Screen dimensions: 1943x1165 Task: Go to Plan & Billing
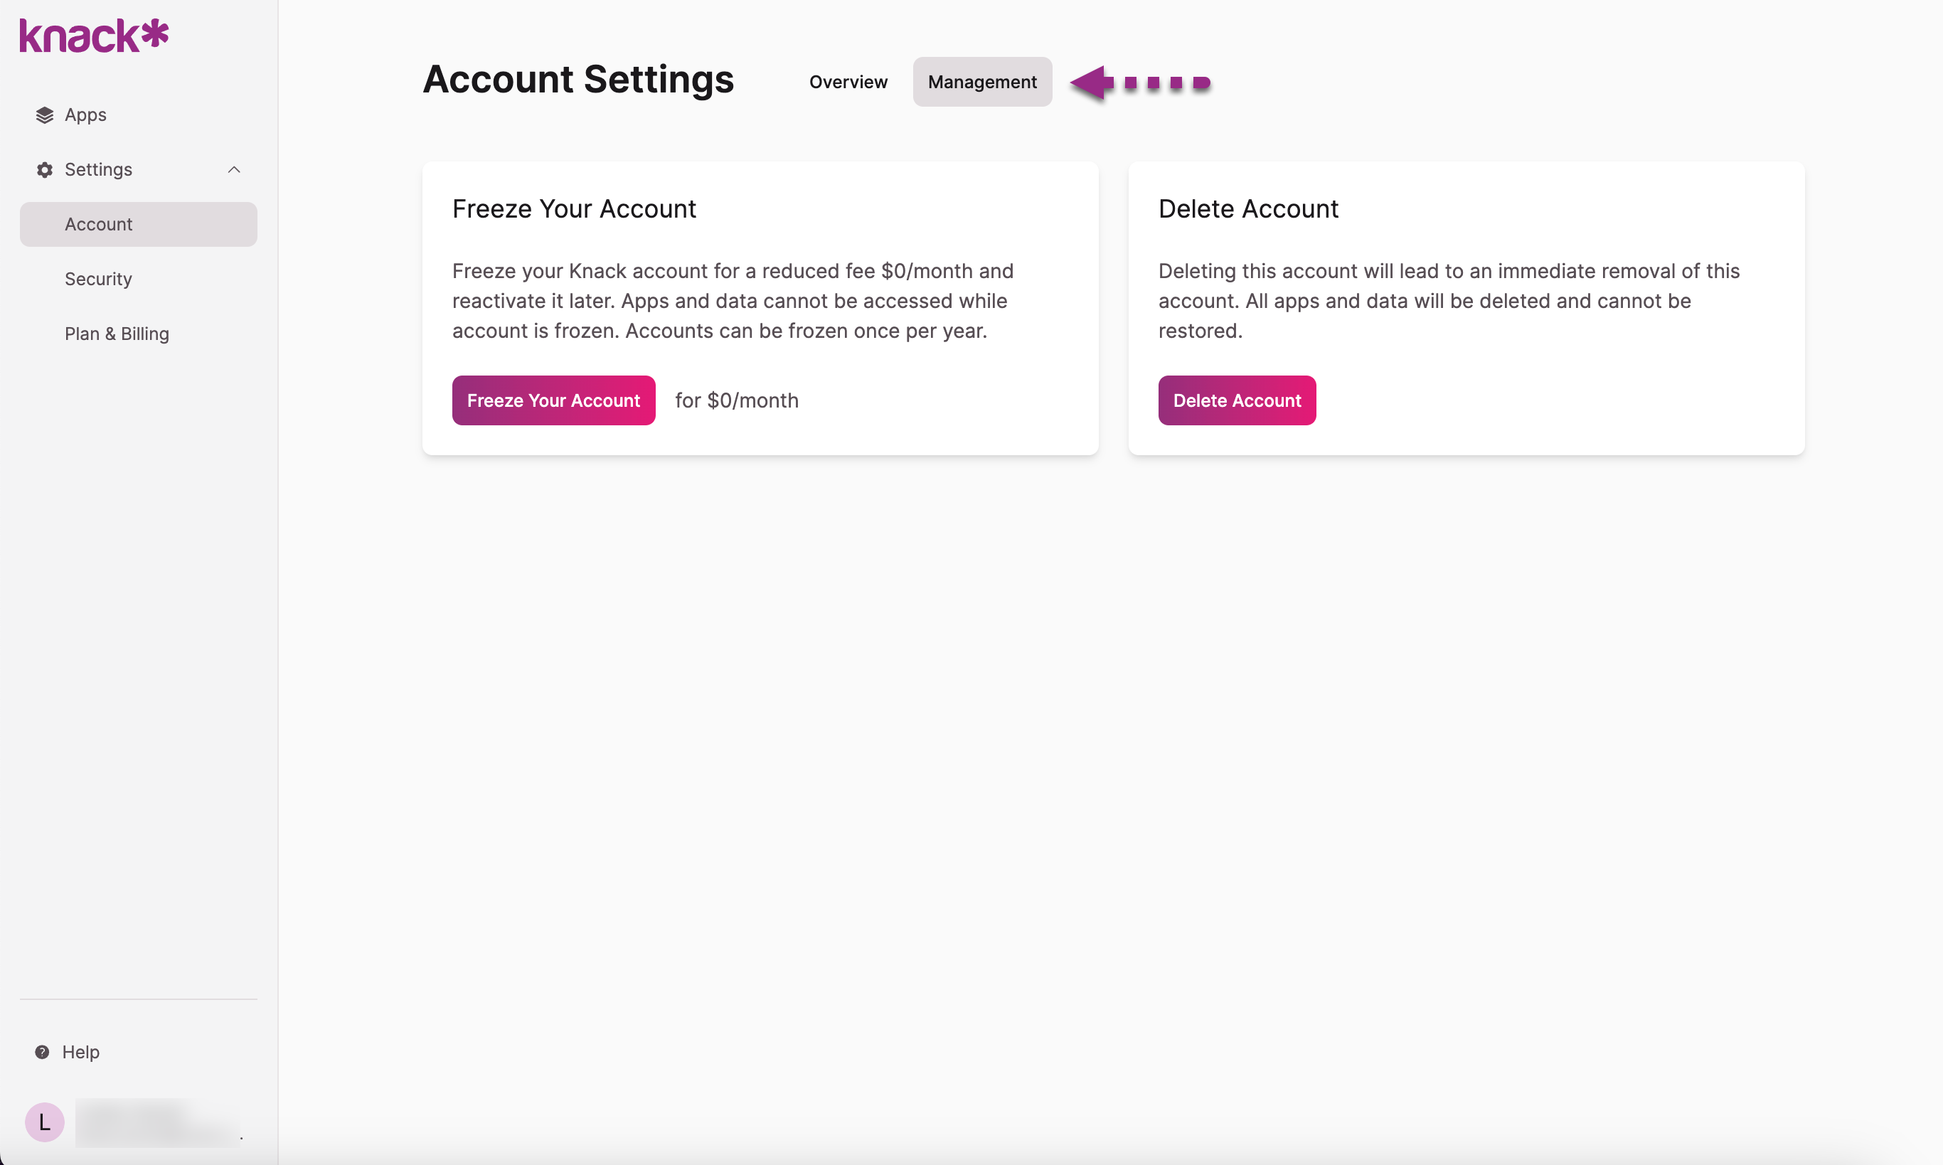click(x=117, y=334)
